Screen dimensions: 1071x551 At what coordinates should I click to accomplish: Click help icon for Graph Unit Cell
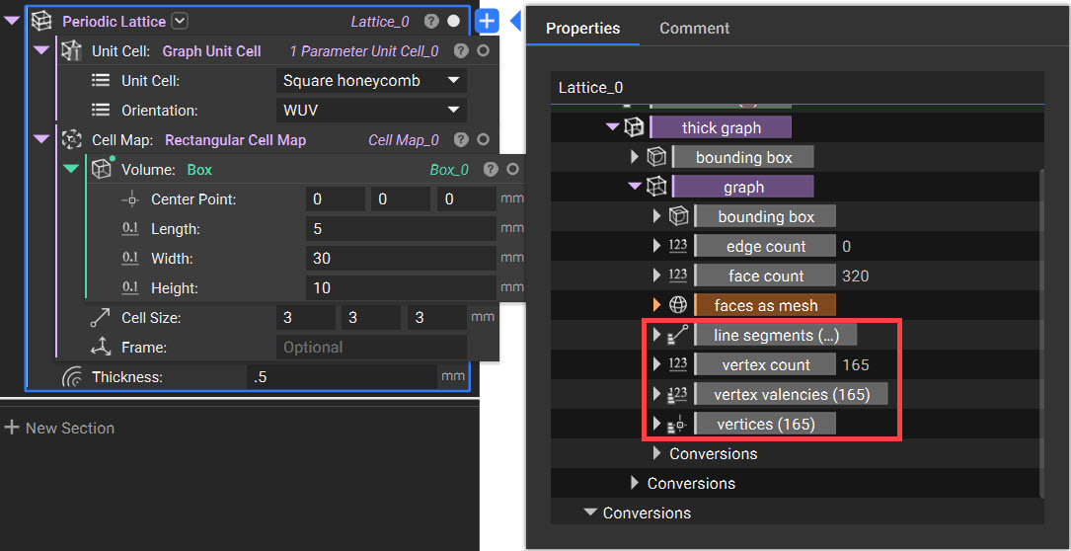(x=461, y=51)
